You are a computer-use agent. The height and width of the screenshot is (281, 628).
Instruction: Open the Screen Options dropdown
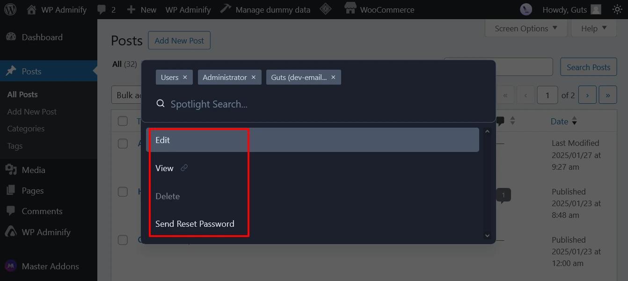526,28
